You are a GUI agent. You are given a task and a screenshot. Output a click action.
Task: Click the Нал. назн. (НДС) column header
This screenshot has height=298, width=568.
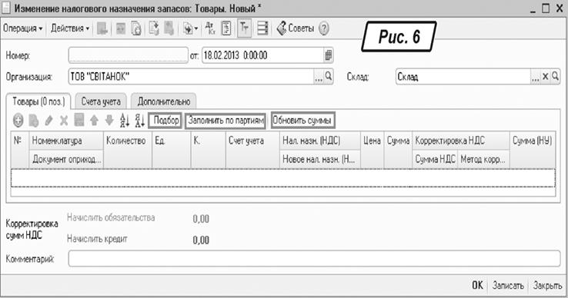tap(320, 141)
